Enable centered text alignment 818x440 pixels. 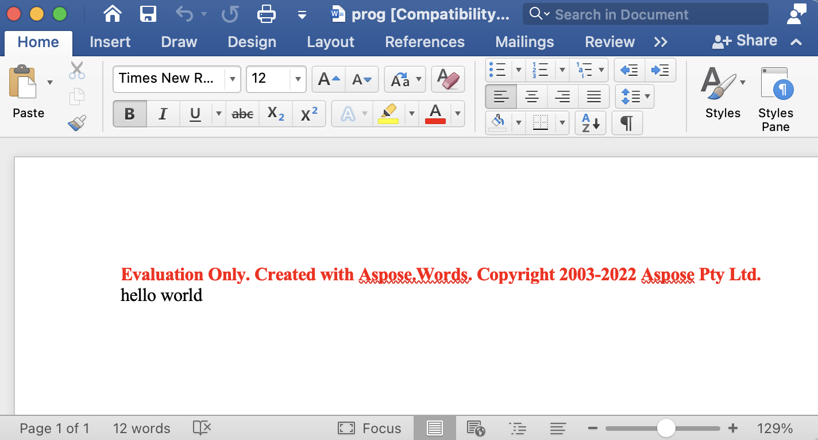532,97
